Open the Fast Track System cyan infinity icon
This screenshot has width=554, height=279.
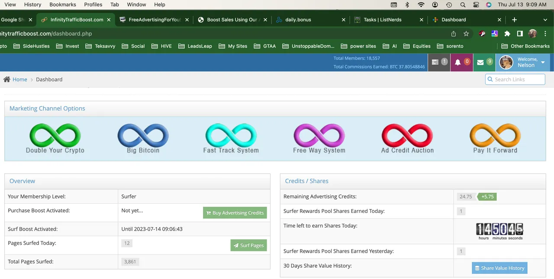coord(231,138)
